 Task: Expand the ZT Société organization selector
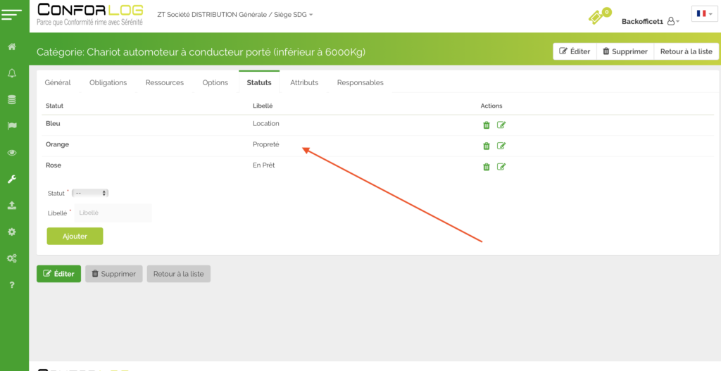pyautogui.click(x=236, y=15)
